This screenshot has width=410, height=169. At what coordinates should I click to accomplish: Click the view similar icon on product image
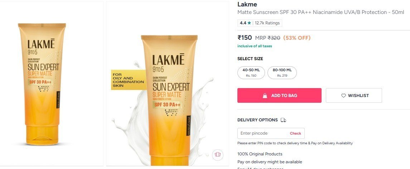[x=218, y=154]
